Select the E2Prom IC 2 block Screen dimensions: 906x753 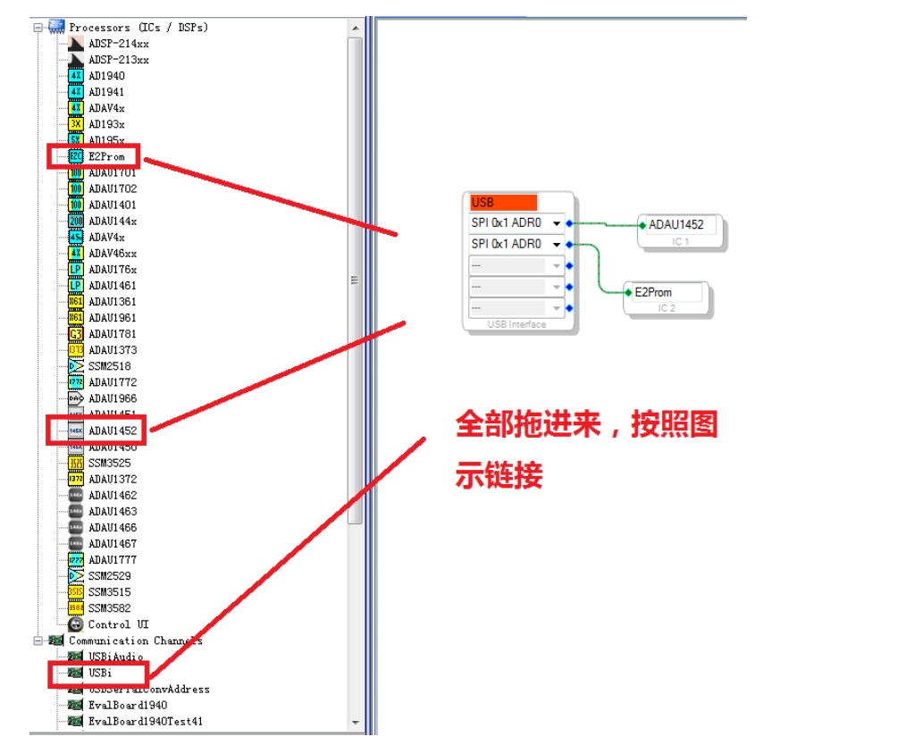[667, 299]
